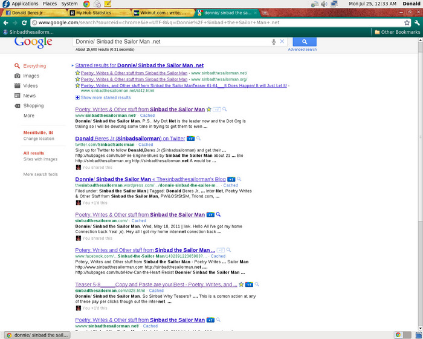Screen dimensions: 423x339
Task: Open Donald Beres Jr on Twitter result
Action: click(x=130, y=139)
